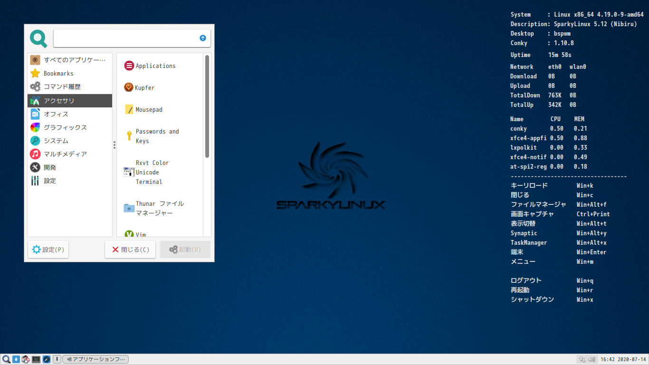Select the 設定 sliders icon in the category list

point(35,181)
